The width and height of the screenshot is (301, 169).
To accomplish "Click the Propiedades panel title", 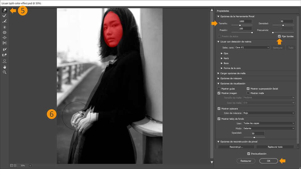I will [x=223, y=11].
